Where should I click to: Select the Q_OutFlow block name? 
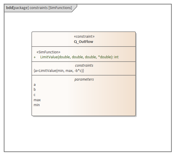pyautogui.click(x=84, y=42)
